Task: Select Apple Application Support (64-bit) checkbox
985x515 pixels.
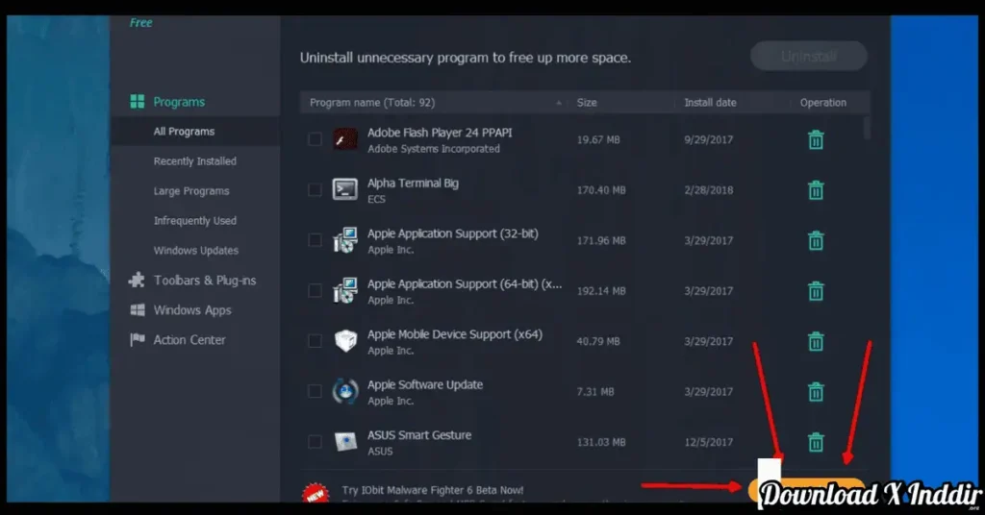Action: (315, 290)
